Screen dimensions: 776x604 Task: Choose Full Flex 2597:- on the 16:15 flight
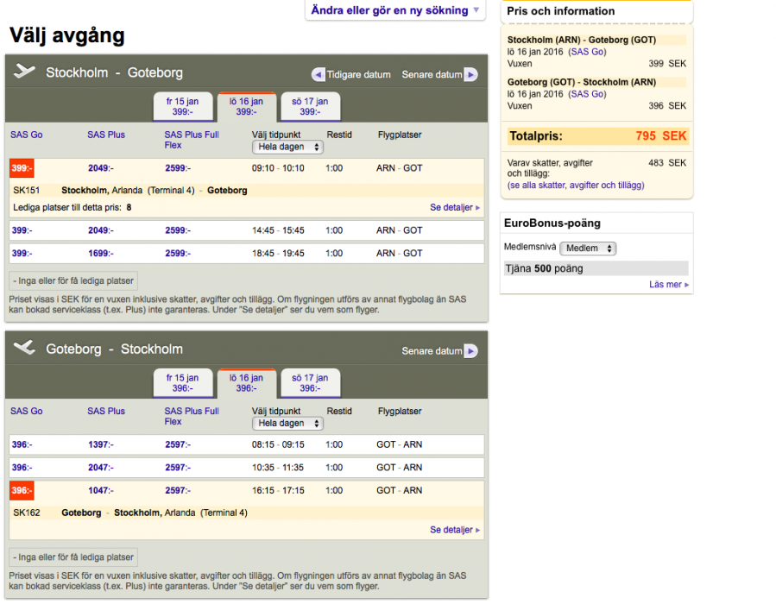click(x=178, y=491)
